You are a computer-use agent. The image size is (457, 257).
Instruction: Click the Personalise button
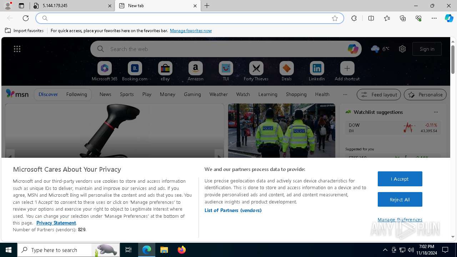point(425,95)
